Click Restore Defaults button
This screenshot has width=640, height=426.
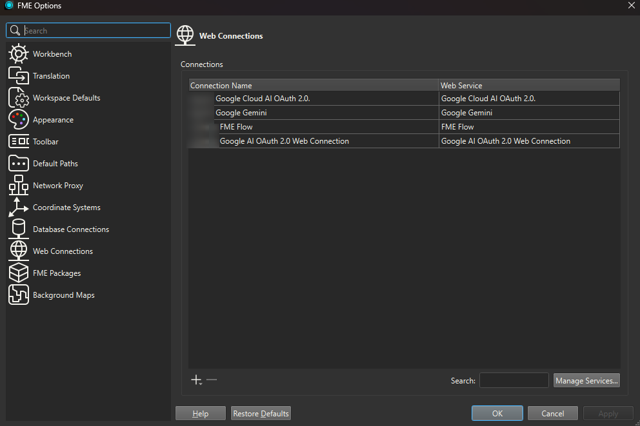pyautogui.click(x=261, y=413)
